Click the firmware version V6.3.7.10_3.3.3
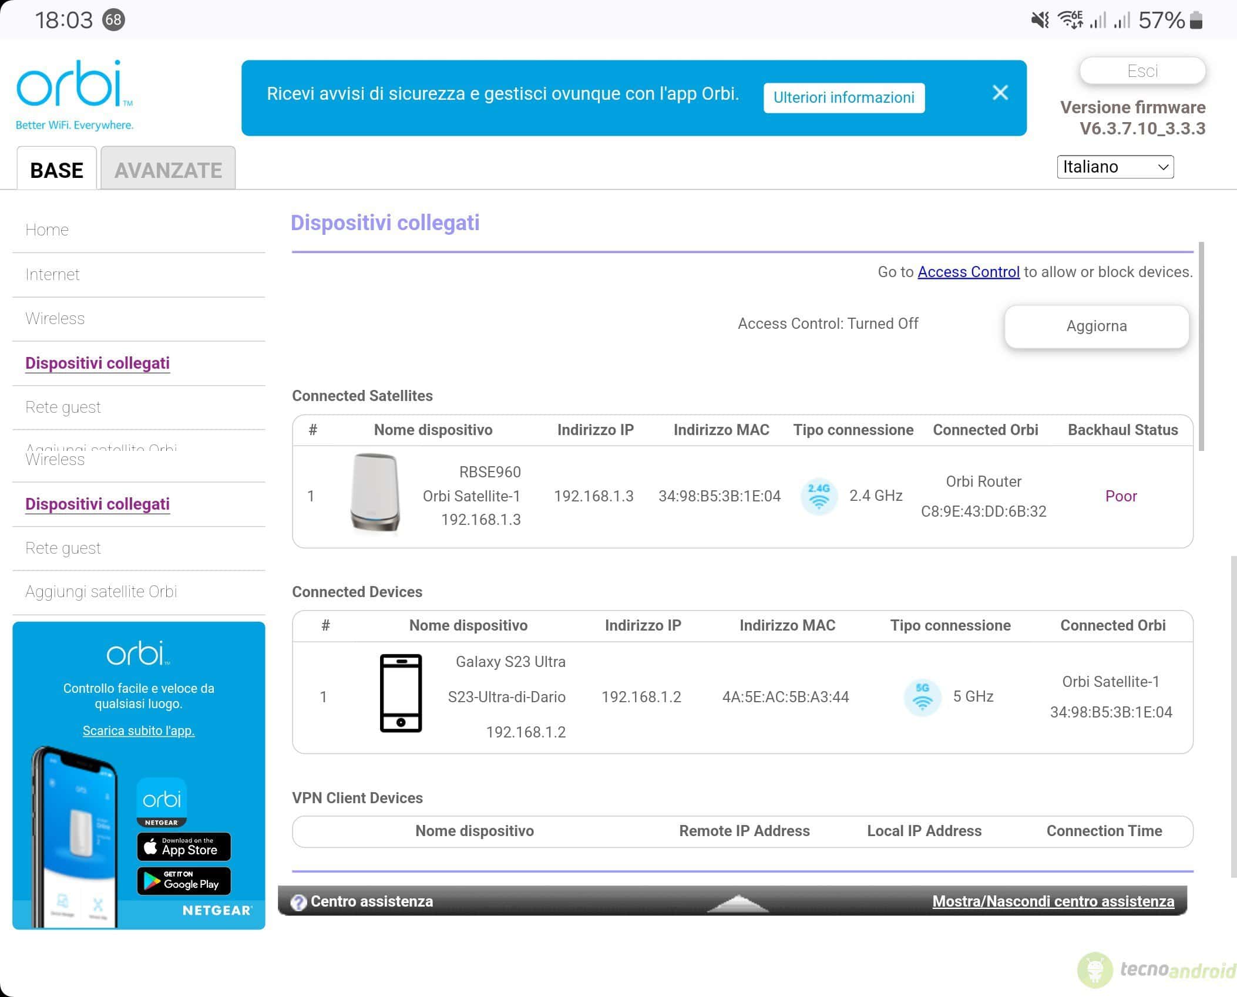Viewport: 1237px width, 997px height. pyautogui.click(x=1142, y=129)
